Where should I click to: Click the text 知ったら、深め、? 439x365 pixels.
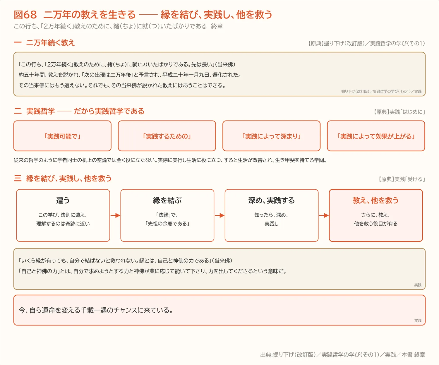tap(271, 215)
